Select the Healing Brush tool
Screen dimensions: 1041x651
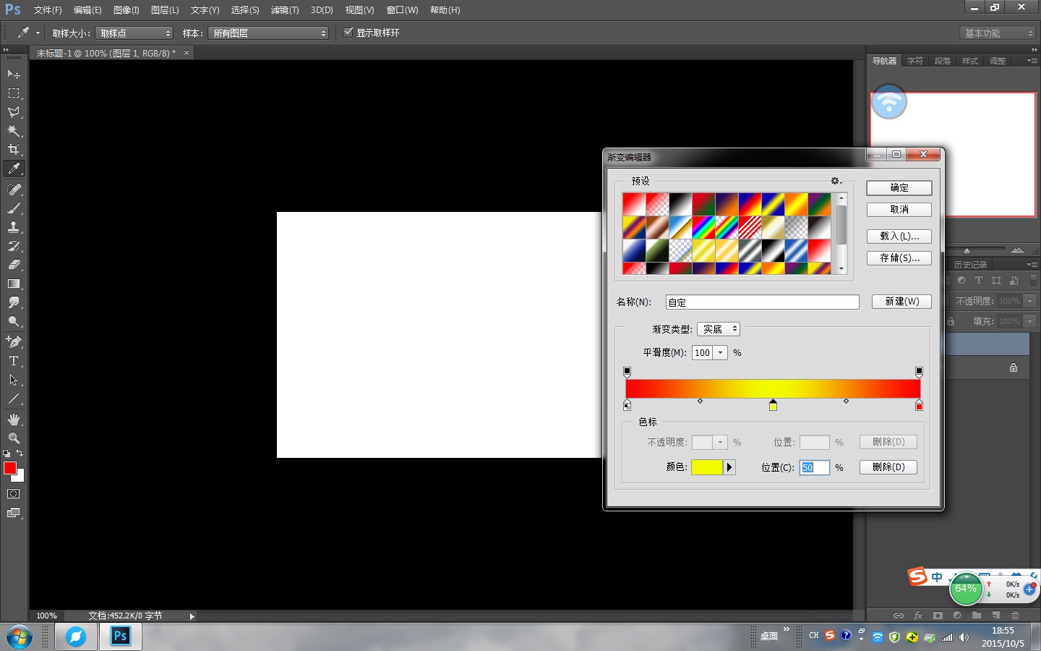pyautogui.click(x=14, y=189)
